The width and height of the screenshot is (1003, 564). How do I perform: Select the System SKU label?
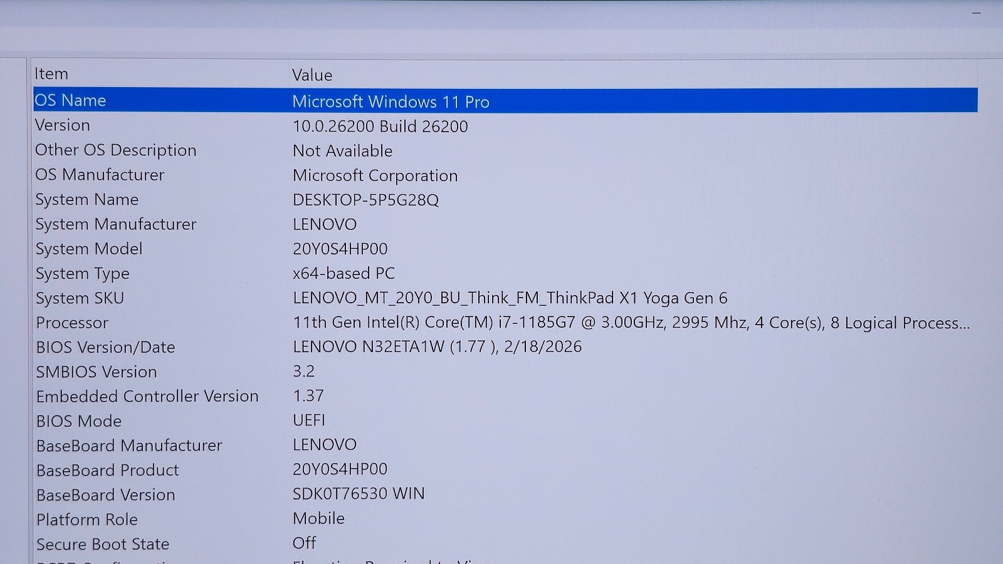[x=80, y=298]
